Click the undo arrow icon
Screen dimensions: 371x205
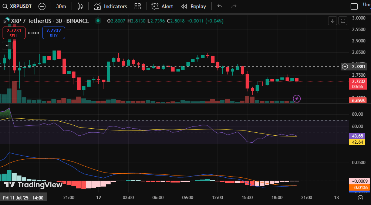[x=220, y=6]
